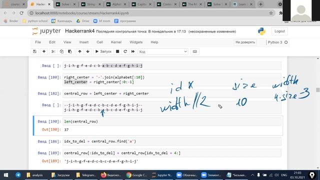Save notebook with the floppy disk icon
This screenshot has width=320, height=180.
click(34, 51)
